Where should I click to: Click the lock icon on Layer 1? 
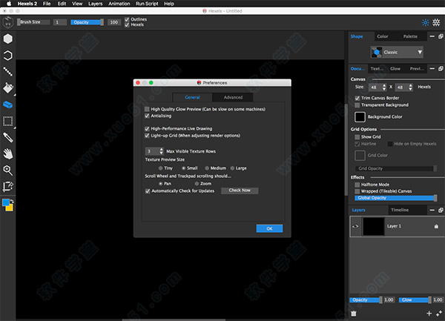pos(436,226)
